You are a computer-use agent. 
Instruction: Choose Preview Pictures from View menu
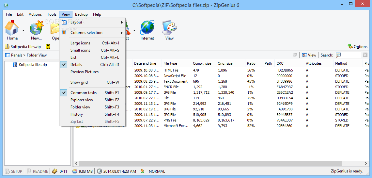(x=93, y=72)
